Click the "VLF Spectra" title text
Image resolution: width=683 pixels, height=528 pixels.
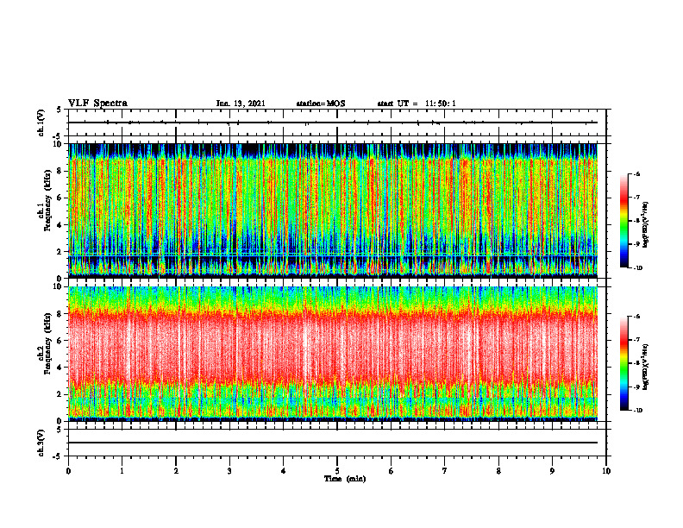[97, 104]
